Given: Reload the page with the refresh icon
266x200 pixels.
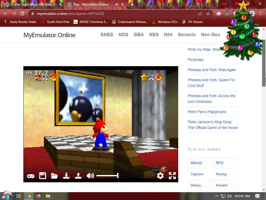Looking at the screenshot, I should [x=22, y=14].
